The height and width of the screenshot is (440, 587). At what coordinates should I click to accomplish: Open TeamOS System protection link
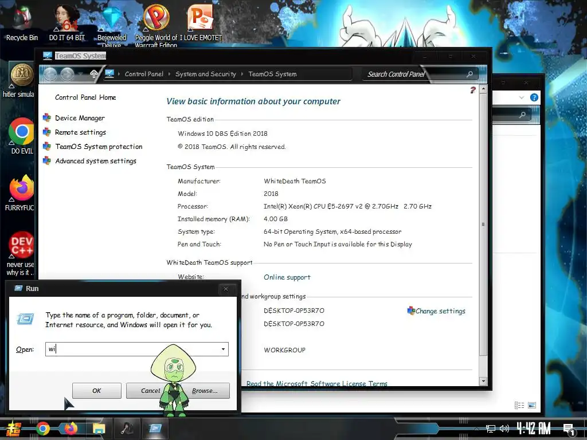pyautogui.click(x=99, y=146)
